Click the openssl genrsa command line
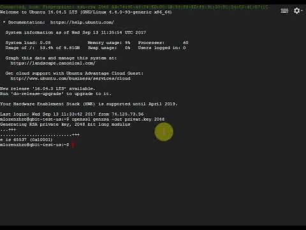Screen dimensions: 306x230 coord(82,119)
